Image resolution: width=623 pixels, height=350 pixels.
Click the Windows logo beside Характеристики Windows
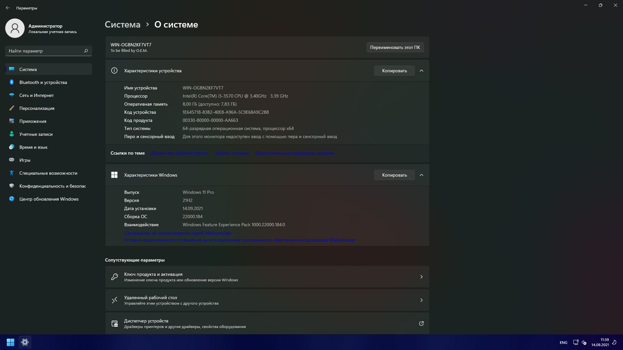(114, 175)
